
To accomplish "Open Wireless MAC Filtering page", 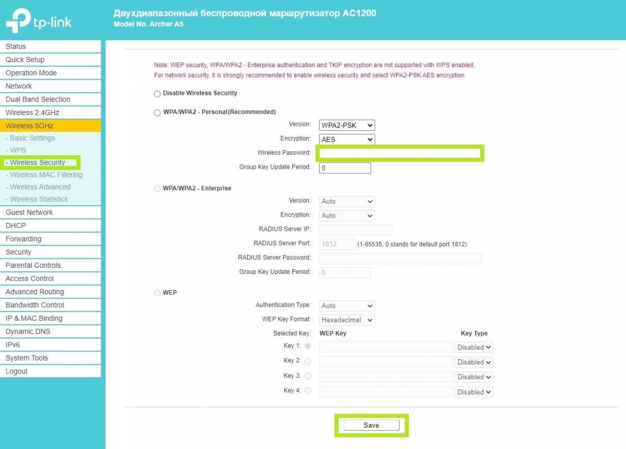I will point(46,174).
